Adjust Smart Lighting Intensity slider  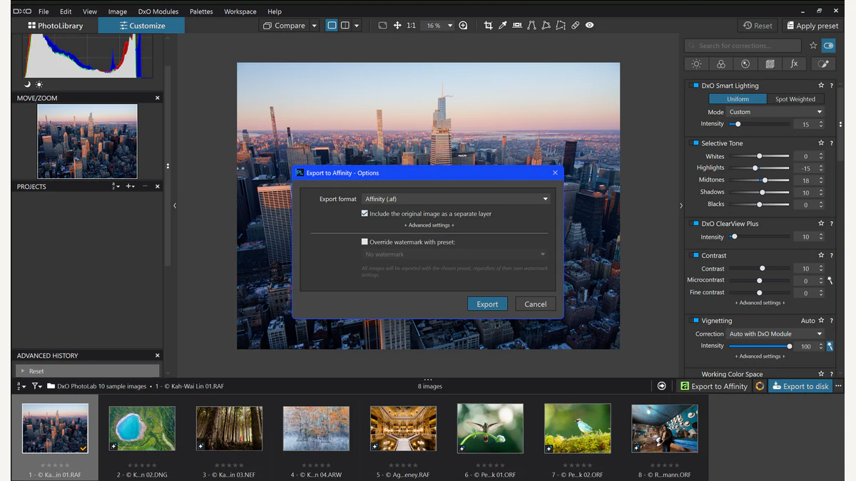coord(759,124)
